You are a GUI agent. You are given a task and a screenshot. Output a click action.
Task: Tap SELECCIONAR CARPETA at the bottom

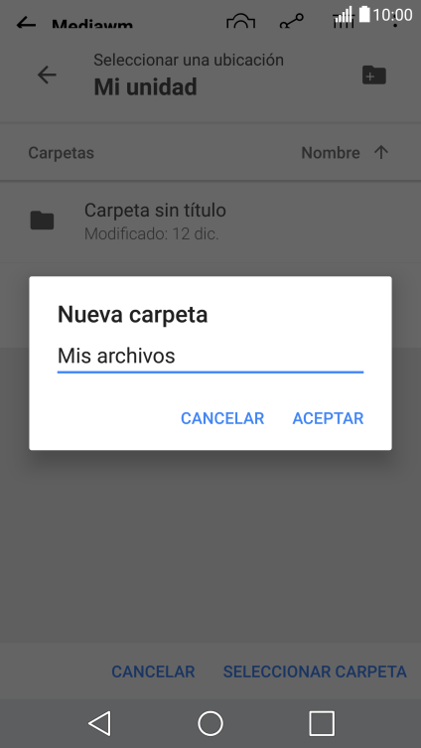pyautogui.click(x=315, y=672)
